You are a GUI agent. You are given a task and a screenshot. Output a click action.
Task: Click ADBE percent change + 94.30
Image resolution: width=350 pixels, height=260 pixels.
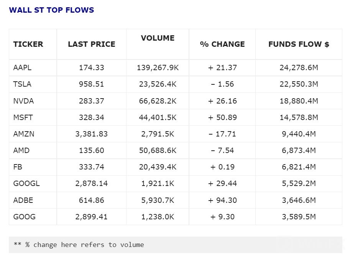pos(222,200)
